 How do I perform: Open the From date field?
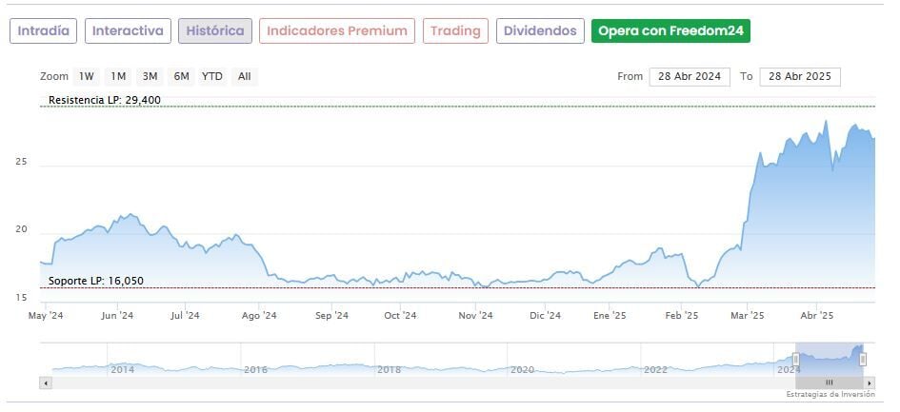(x=690, y=76)
